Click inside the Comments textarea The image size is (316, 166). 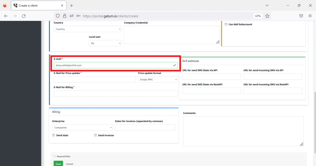coord(243,131)
